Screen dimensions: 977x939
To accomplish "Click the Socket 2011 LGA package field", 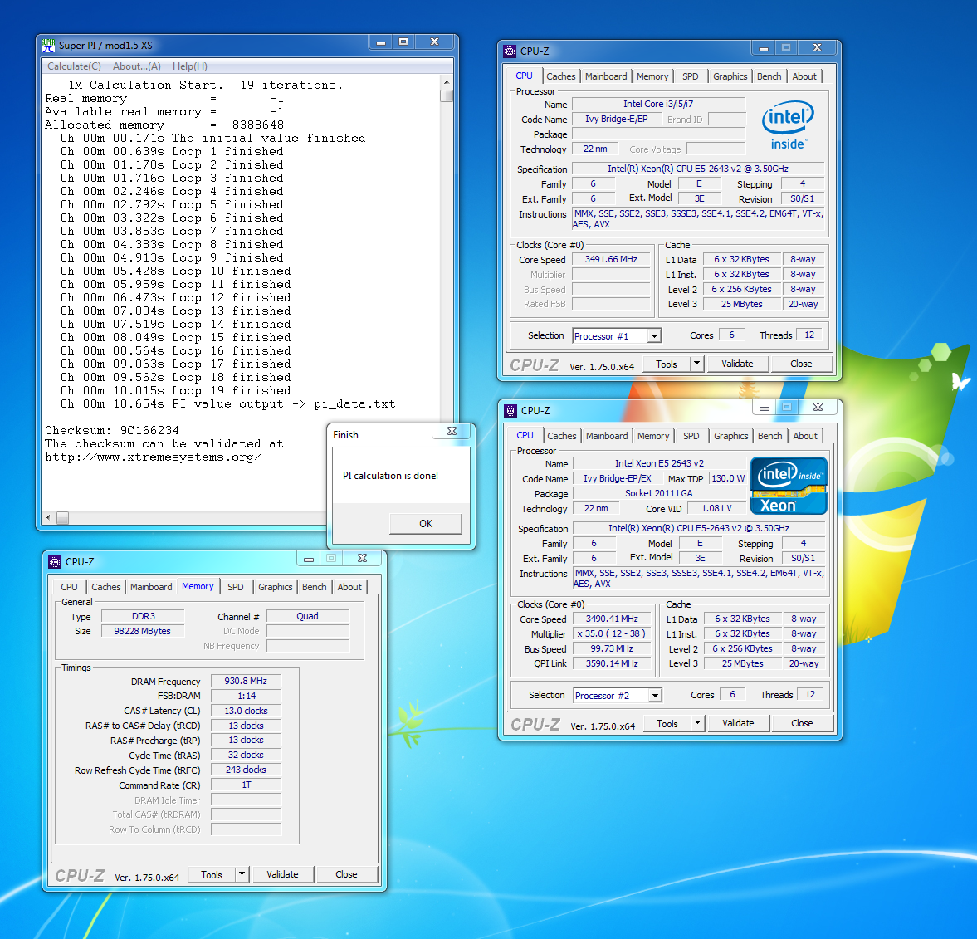I will [659, 493].
